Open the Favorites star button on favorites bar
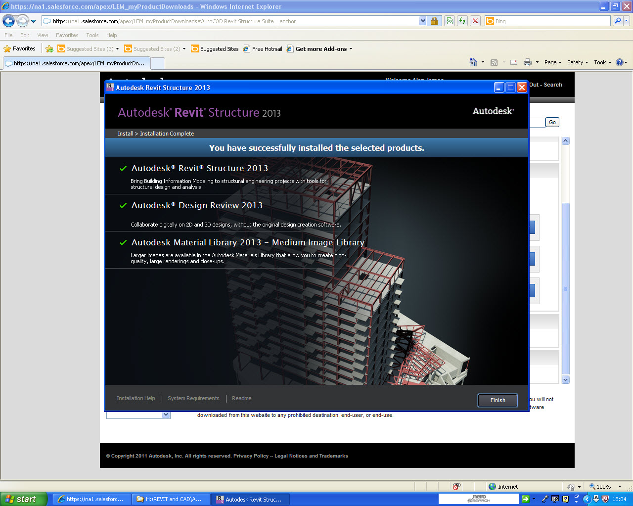The image size is (633, 506). pos(20,48)
